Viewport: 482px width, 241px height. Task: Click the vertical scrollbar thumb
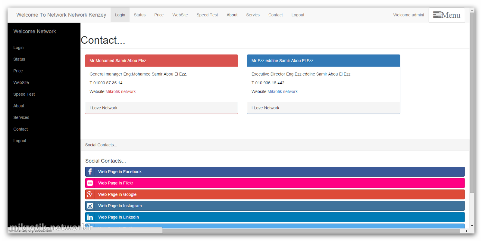pos(472,102)
